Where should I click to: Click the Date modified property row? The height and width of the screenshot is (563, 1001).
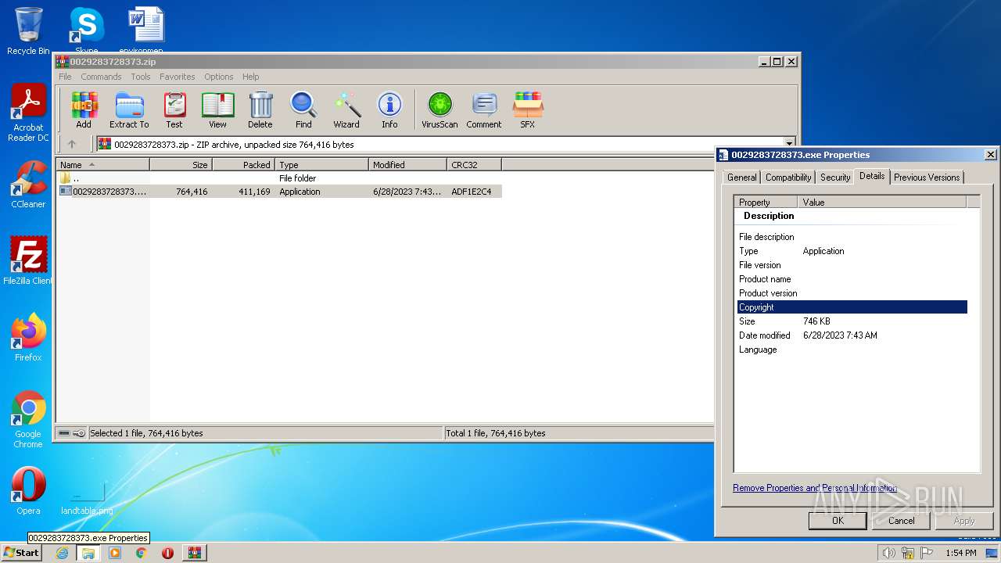(x=852, y=335)
